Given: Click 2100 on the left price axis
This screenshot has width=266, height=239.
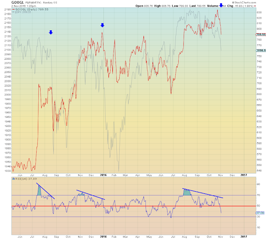Looking at the screenshot, I should coord(7,50).
